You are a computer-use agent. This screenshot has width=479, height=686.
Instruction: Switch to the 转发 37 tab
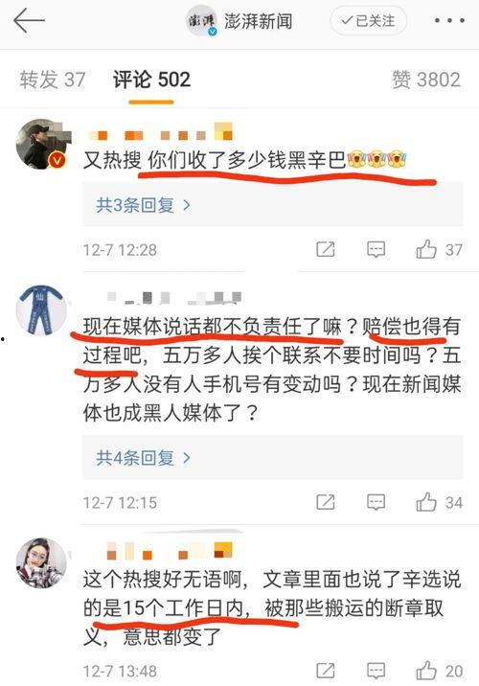click(x=52, y=80)
